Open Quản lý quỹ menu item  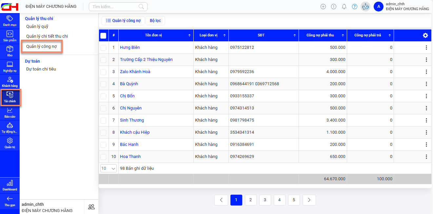[x=37, y=27]
